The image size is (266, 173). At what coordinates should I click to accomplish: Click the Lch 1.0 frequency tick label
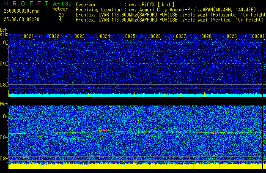[x=3, y=43]
